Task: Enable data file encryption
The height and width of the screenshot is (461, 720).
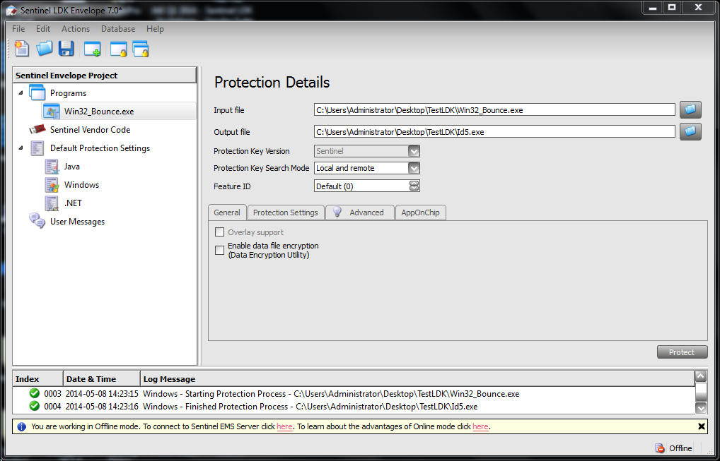Action: (x=219, y=250)
